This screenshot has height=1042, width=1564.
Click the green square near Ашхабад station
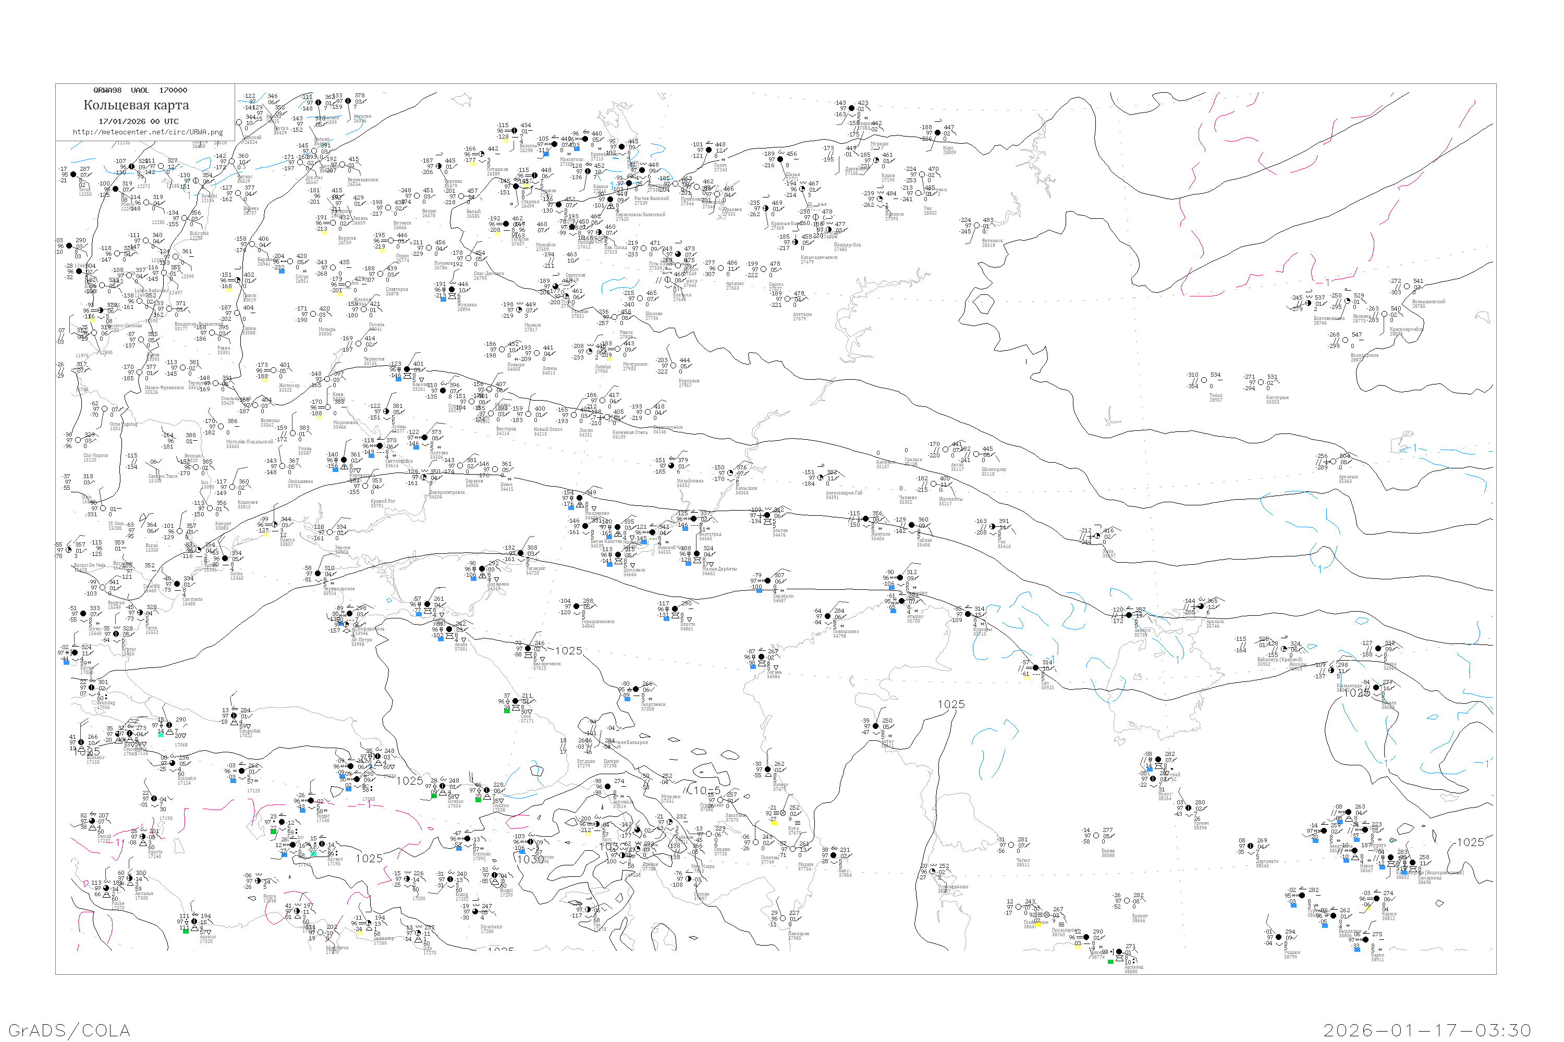(x=1110, y=962)
